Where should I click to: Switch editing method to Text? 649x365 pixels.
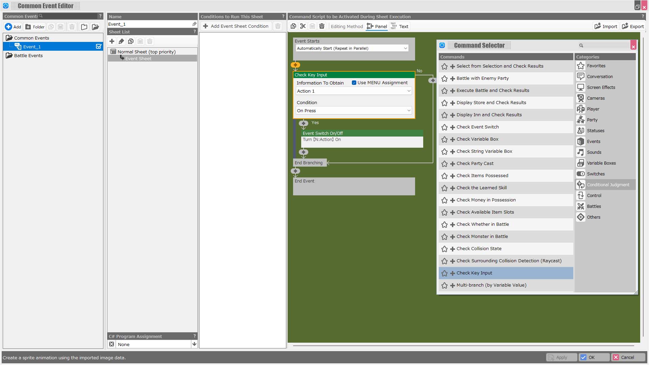[x=400, y=26]
